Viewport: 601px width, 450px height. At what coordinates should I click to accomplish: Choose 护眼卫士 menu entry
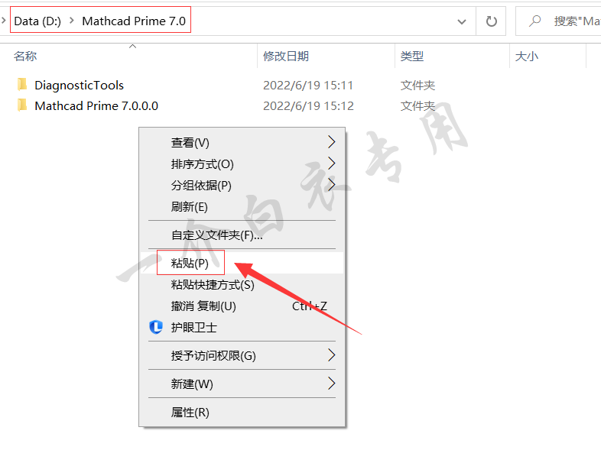(x=242, y=328)
